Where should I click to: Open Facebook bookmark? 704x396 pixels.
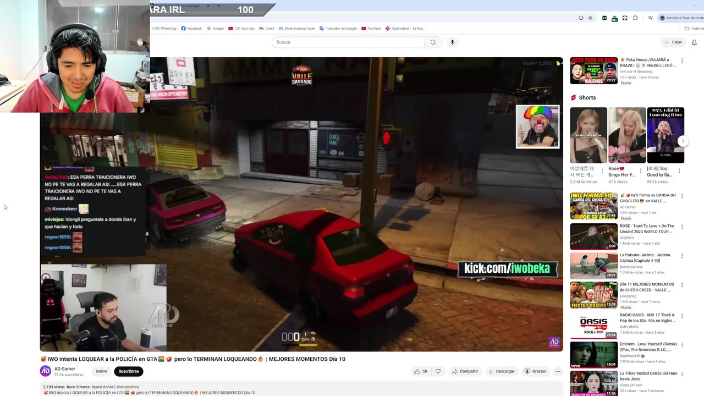[191, 29]
